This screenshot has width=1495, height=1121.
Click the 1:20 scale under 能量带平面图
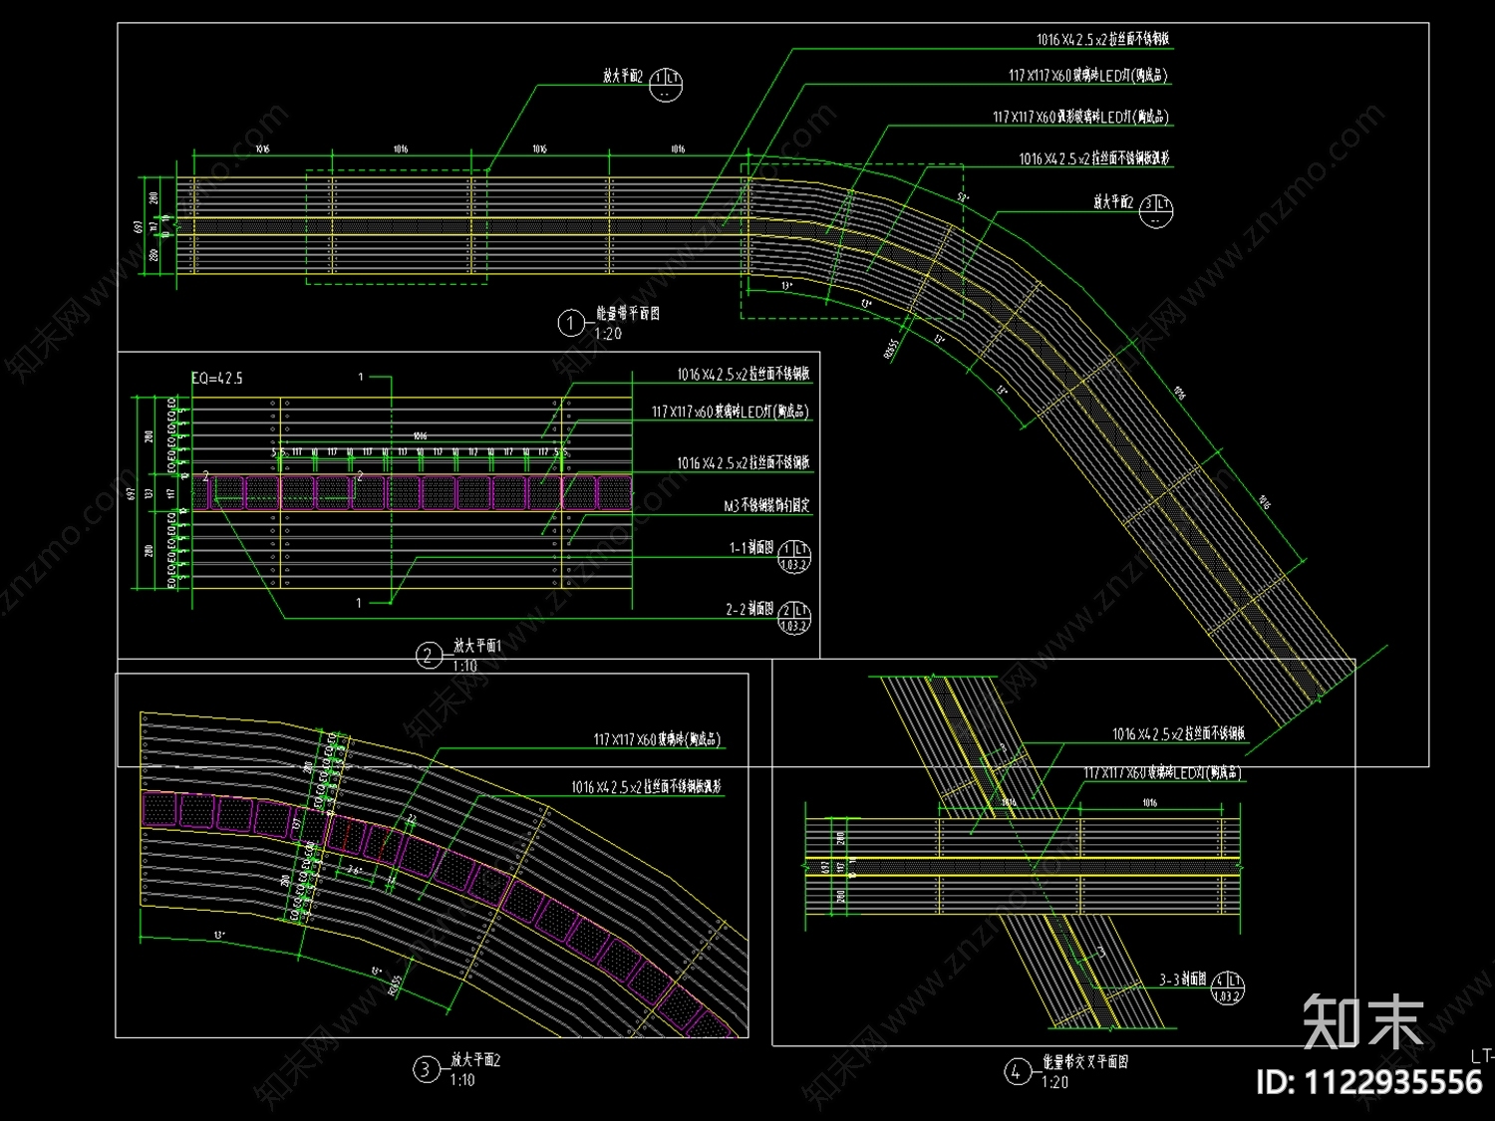(608, 334)
